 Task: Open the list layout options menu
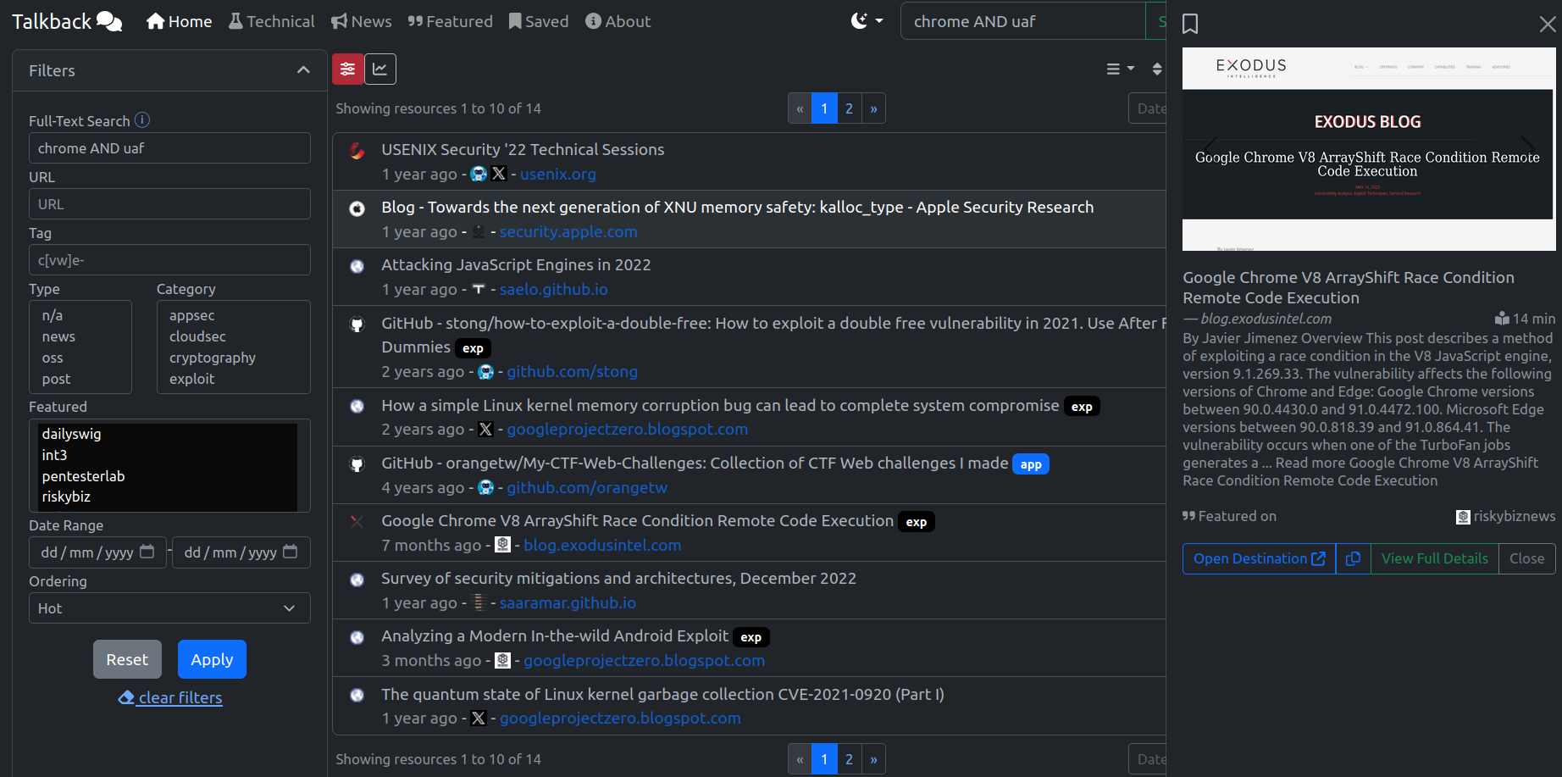[x=1120, y=69]
